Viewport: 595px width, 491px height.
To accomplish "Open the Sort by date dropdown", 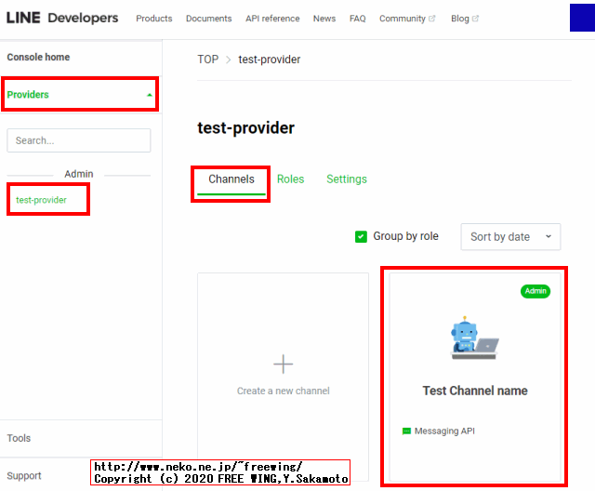I will [510, 237].
